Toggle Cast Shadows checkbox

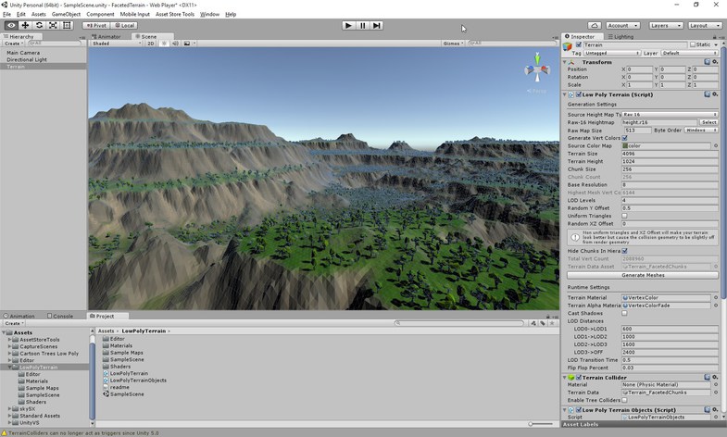(x=624, y=313)
